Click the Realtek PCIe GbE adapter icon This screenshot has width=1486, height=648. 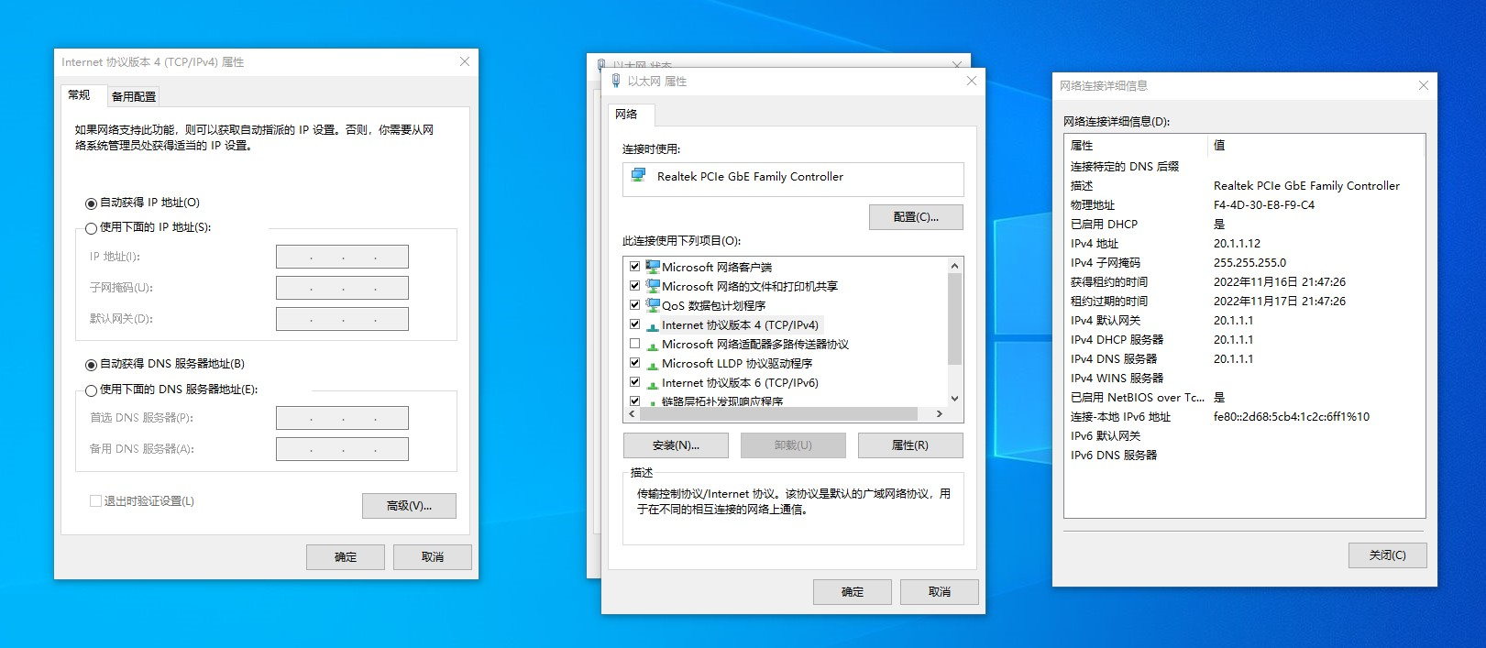[638, 176]
